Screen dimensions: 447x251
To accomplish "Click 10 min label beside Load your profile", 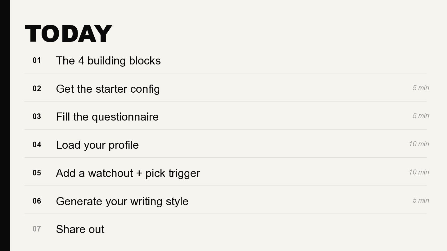I will click(419, 144).
